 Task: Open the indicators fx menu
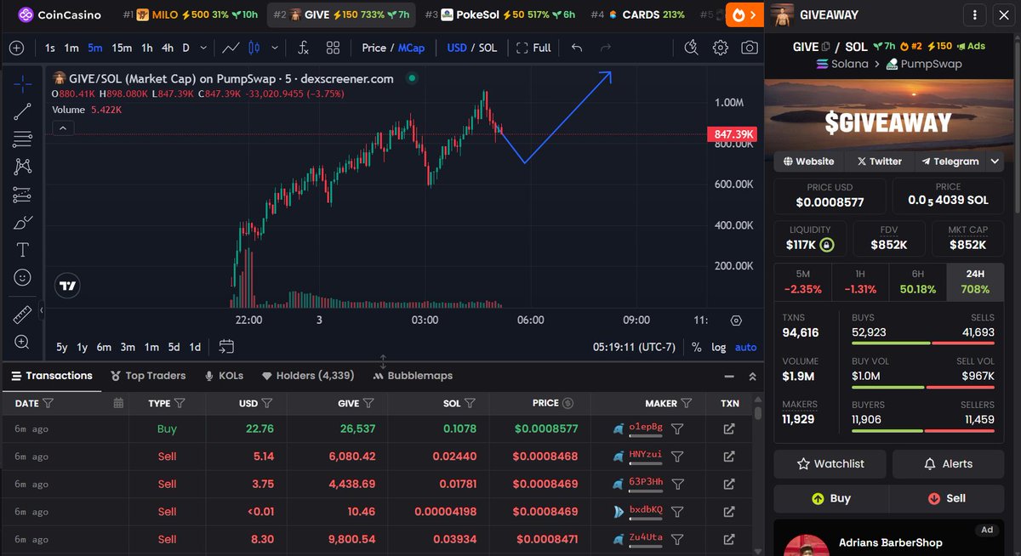point(304,48)
